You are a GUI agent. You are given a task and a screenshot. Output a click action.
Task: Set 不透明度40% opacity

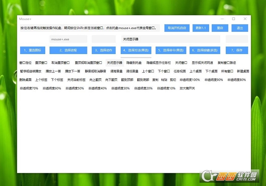coord(97,88)
